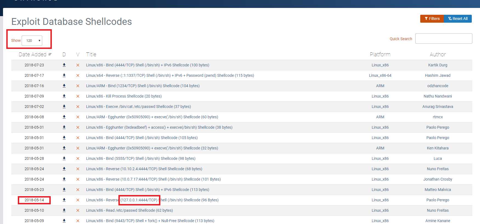Open author Hashim Jawad
The width and height of the screenshot is (480, 224).
click(x=438, y=75)
